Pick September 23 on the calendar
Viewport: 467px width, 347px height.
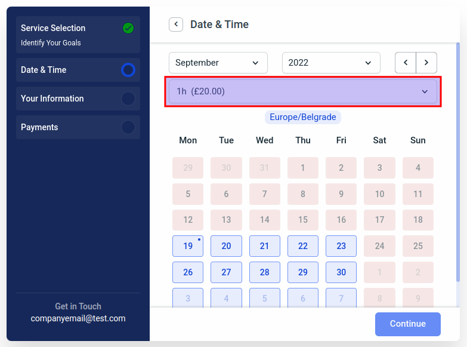click(x=341, y=246)
